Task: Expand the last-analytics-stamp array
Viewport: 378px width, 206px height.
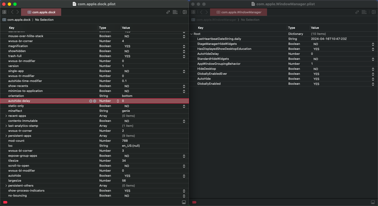Action: [6, 126]
